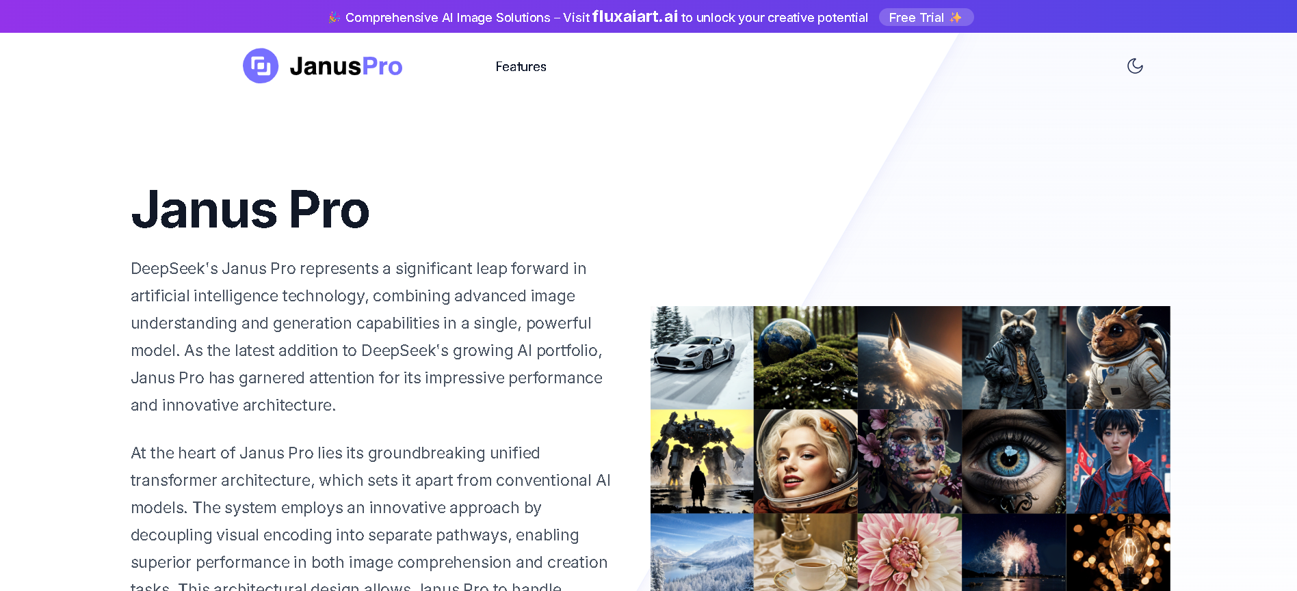The height and width of the screenshot is (591, 1297).
Task: Open the rocket launch over Earth image
Action: point(910,357)
